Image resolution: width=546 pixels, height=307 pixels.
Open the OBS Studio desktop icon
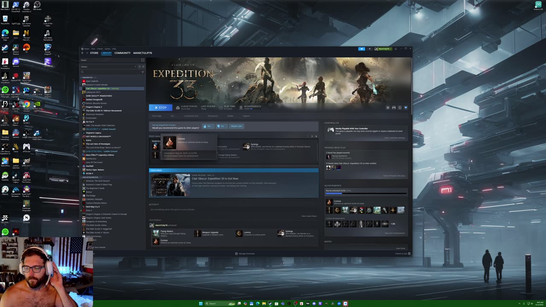(37, 6)
